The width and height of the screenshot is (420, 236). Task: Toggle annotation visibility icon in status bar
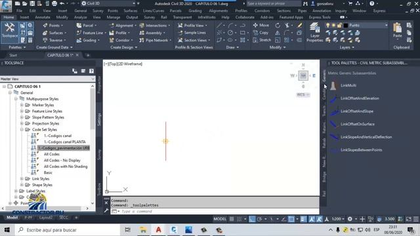pyautogui.click(x=312, y=219)
